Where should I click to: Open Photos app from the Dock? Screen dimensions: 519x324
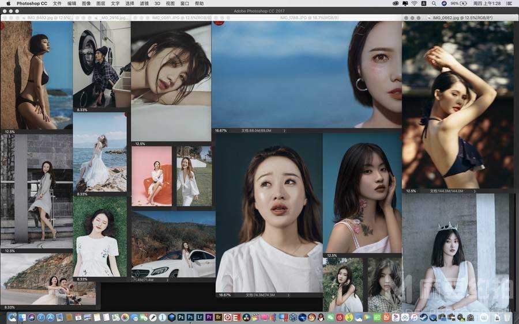[125, 318]
